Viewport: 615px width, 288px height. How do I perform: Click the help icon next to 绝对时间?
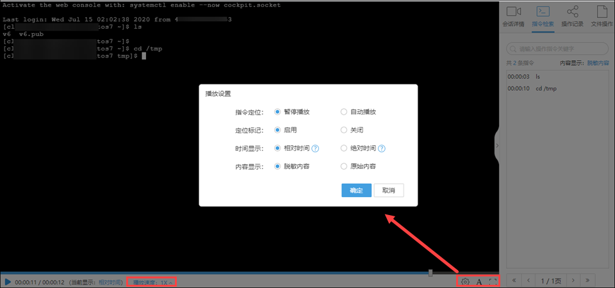click(382, 148)
